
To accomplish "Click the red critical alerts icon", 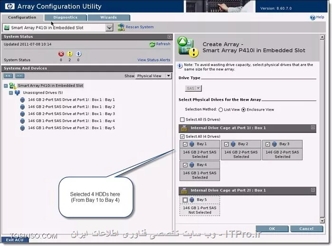I will tap(61, 54).
